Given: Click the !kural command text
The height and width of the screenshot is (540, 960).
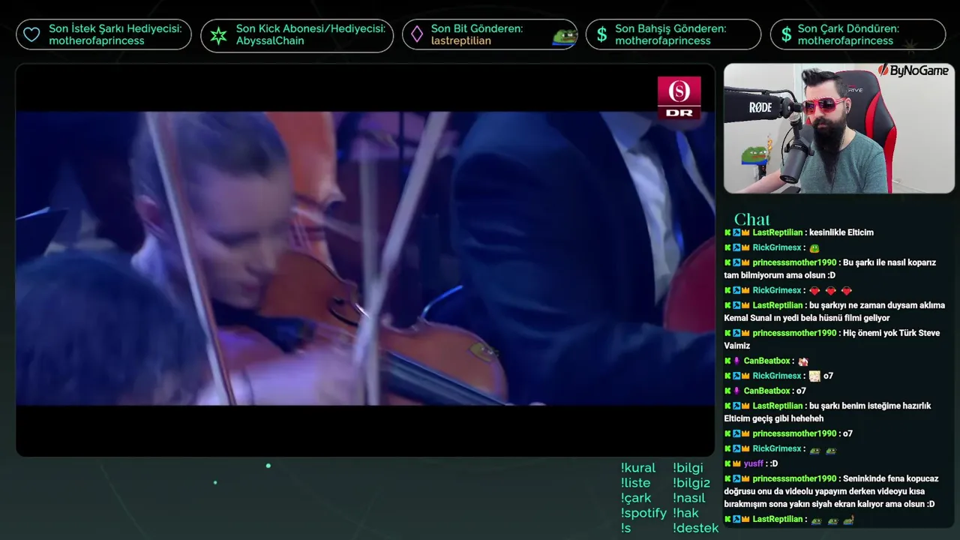Looking at the screenshot, I should pyautogui.click(x=638, y=468).
